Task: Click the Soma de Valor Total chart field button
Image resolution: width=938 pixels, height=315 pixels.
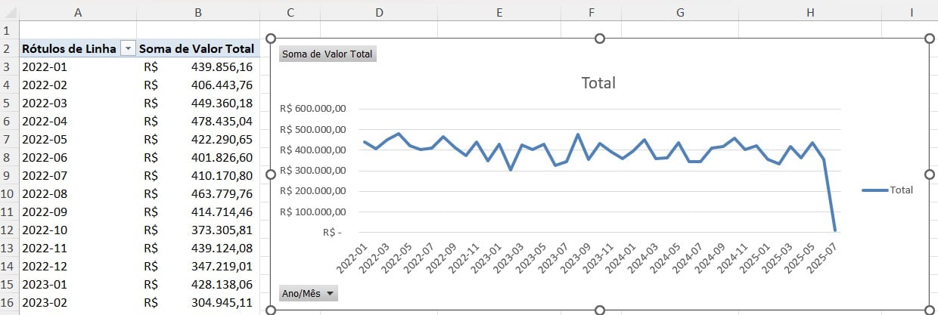Action: point(327,54)
